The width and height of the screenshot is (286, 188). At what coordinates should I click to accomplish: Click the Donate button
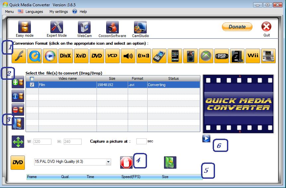pyautogui.click(x=237, y=27)
